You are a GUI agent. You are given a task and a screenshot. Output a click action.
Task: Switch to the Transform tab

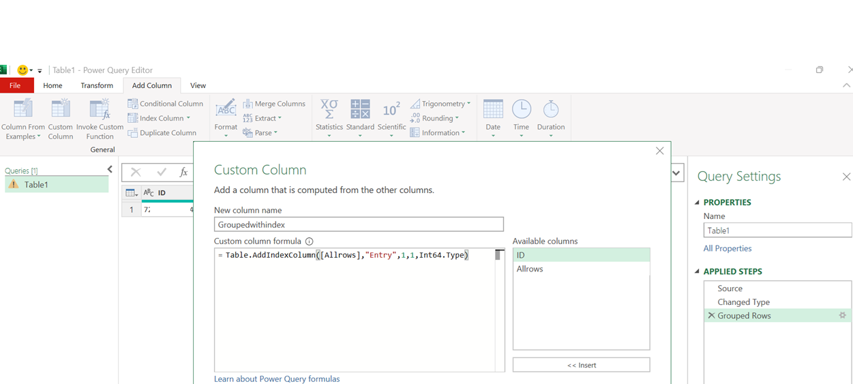click(97, 85)
